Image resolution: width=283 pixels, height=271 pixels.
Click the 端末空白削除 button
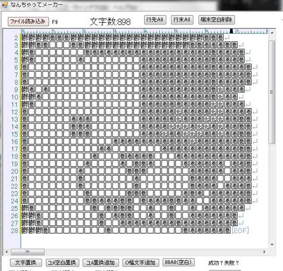click(x=216, y=20)
